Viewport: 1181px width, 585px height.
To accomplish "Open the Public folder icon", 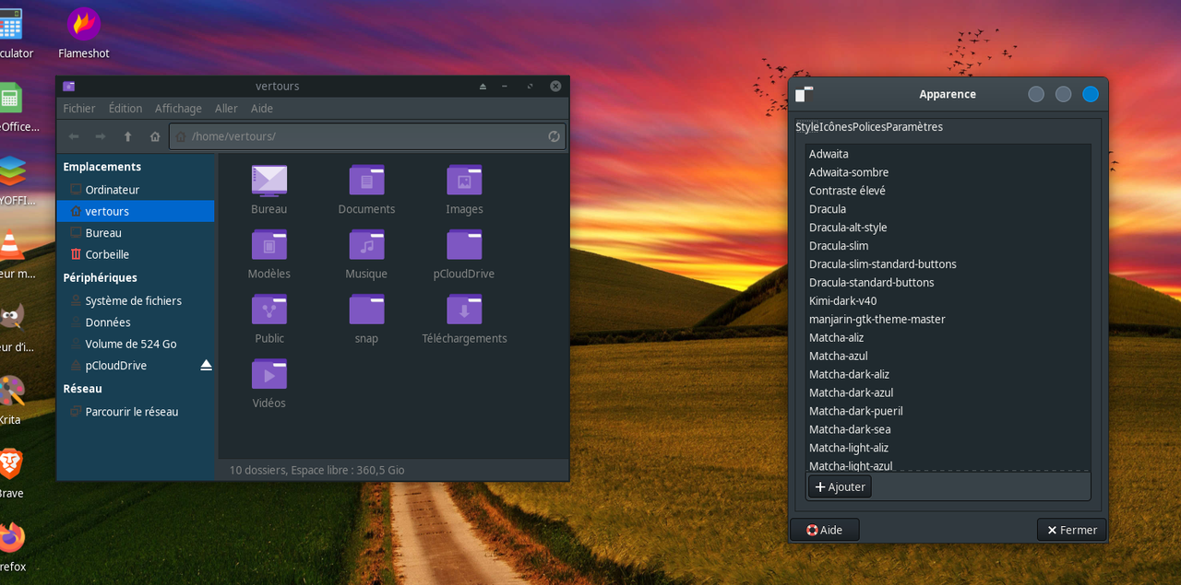I will (269, 310).
